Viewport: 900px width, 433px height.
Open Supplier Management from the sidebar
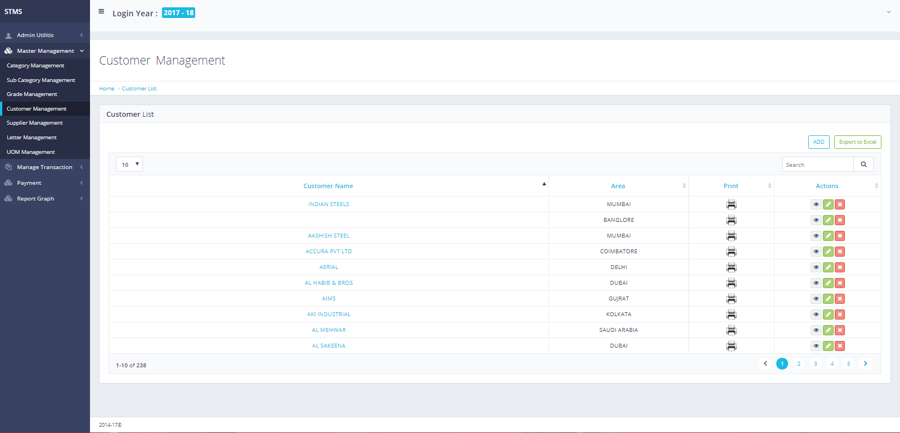pyautogui.click(x=35, y=123)
